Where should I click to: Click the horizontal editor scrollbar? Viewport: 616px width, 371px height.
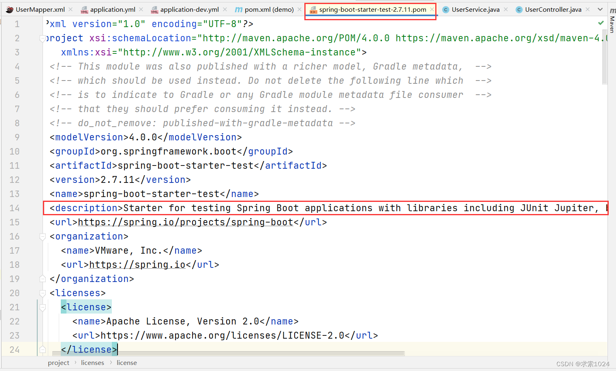(x=229, y=354)
